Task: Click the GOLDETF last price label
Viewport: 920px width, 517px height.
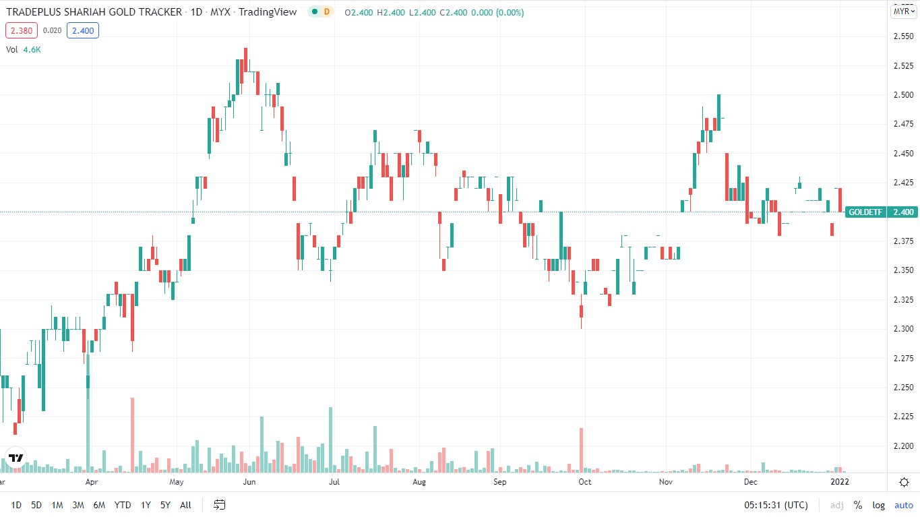Action: [x=865, y=212]
